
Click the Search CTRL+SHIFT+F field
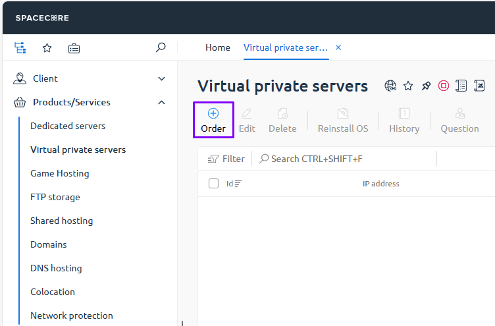click(316, 159)
